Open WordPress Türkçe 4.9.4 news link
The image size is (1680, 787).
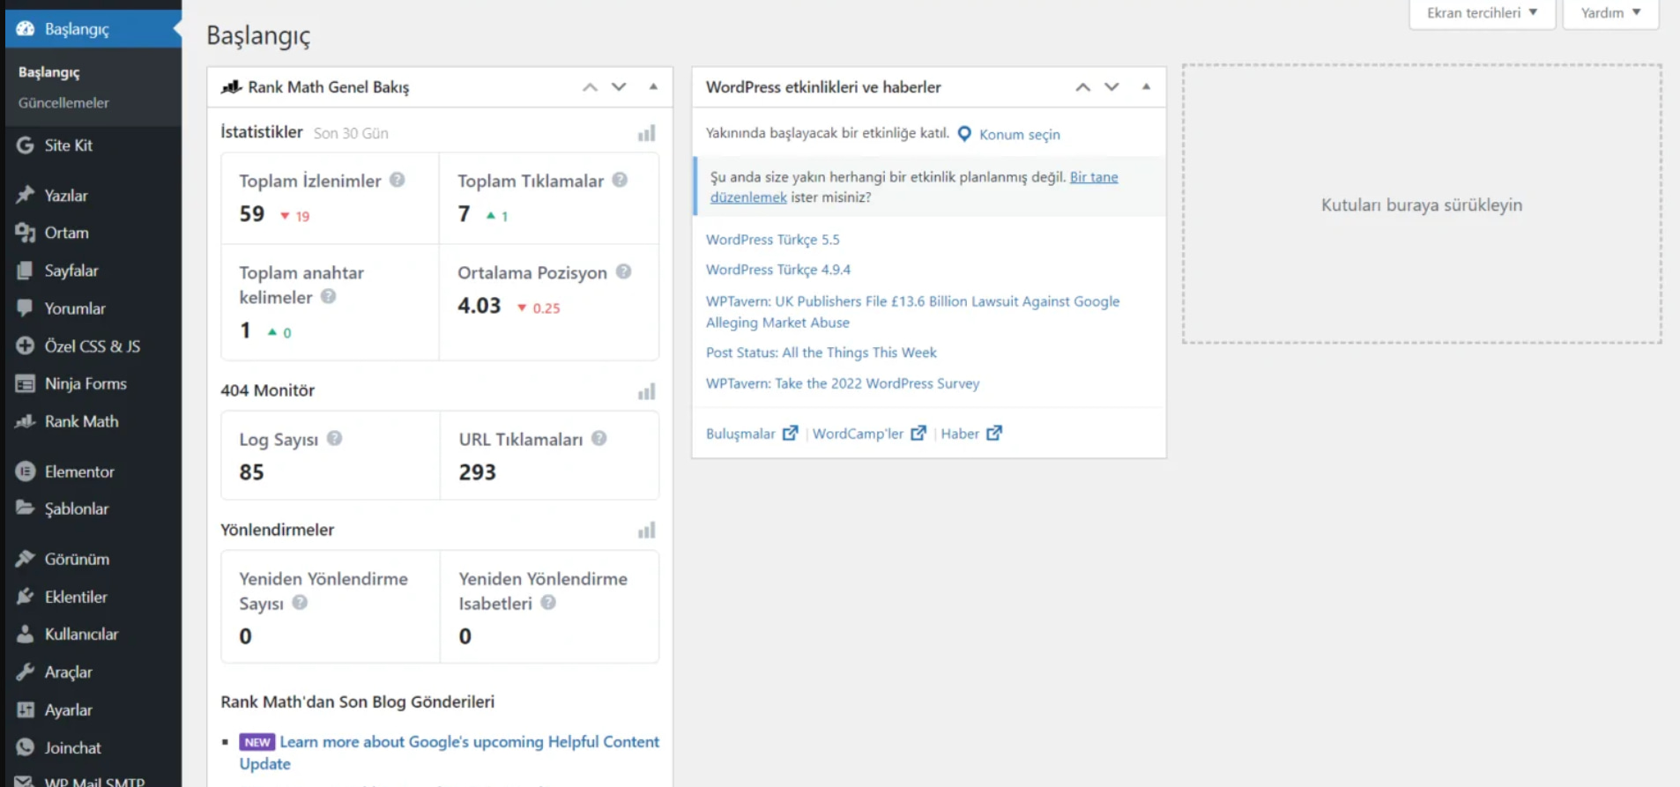778,270
